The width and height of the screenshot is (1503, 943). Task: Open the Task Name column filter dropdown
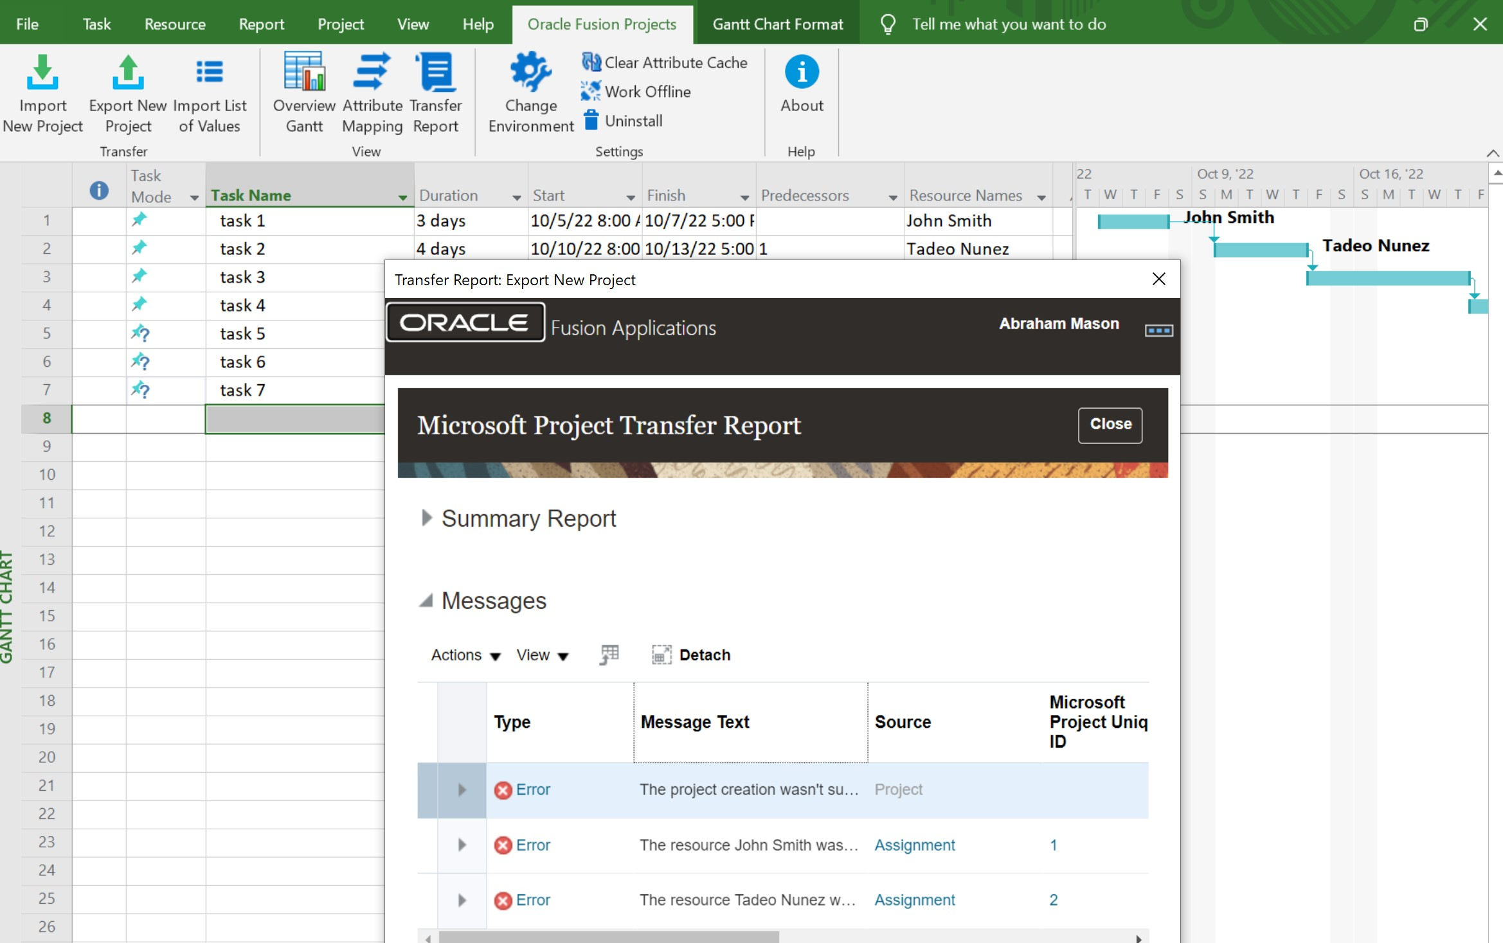click(402, 197)
